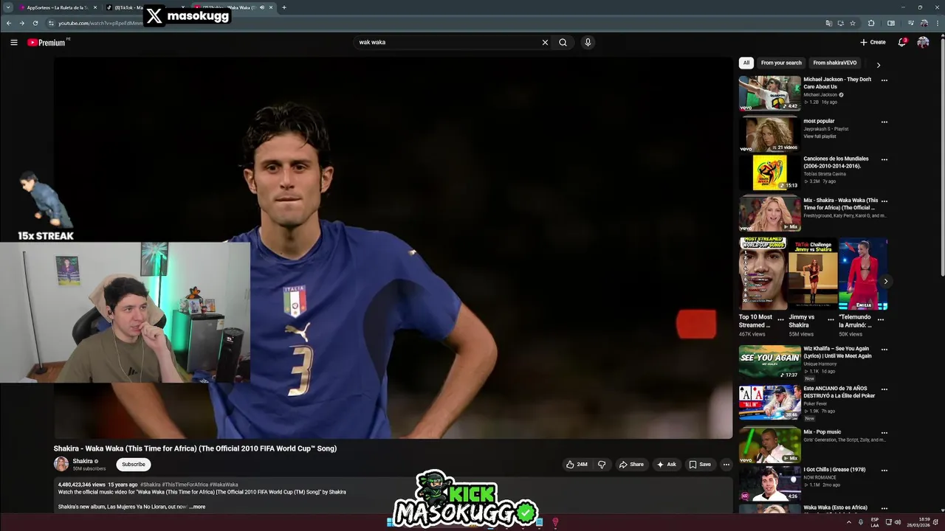The width and height of the screenshot is (945, 531).
Task: Click the Ask button
Action: coord(666,465)
